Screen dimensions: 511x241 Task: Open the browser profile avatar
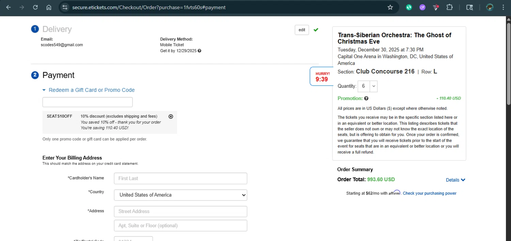[x=490, y=7]
